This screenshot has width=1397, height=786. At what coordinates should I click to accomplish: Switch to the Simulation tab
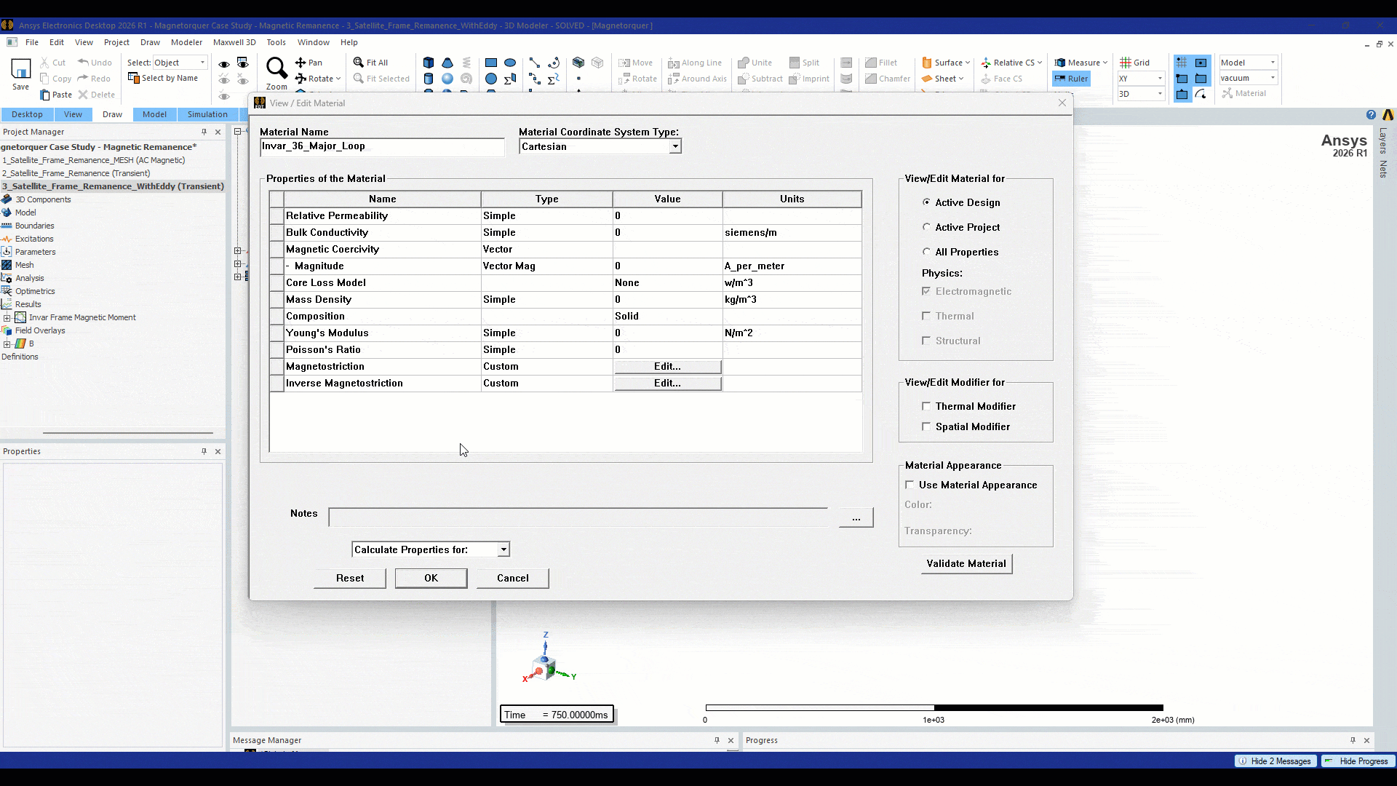click(207, 114)
